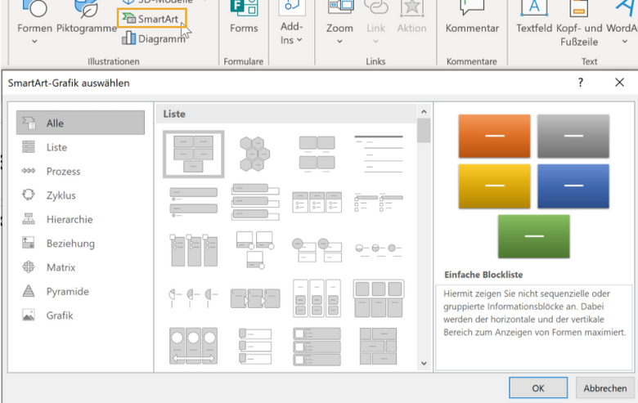638x403 pixels.
Task: Select the Beziehung category
Action: pos(80,243)
